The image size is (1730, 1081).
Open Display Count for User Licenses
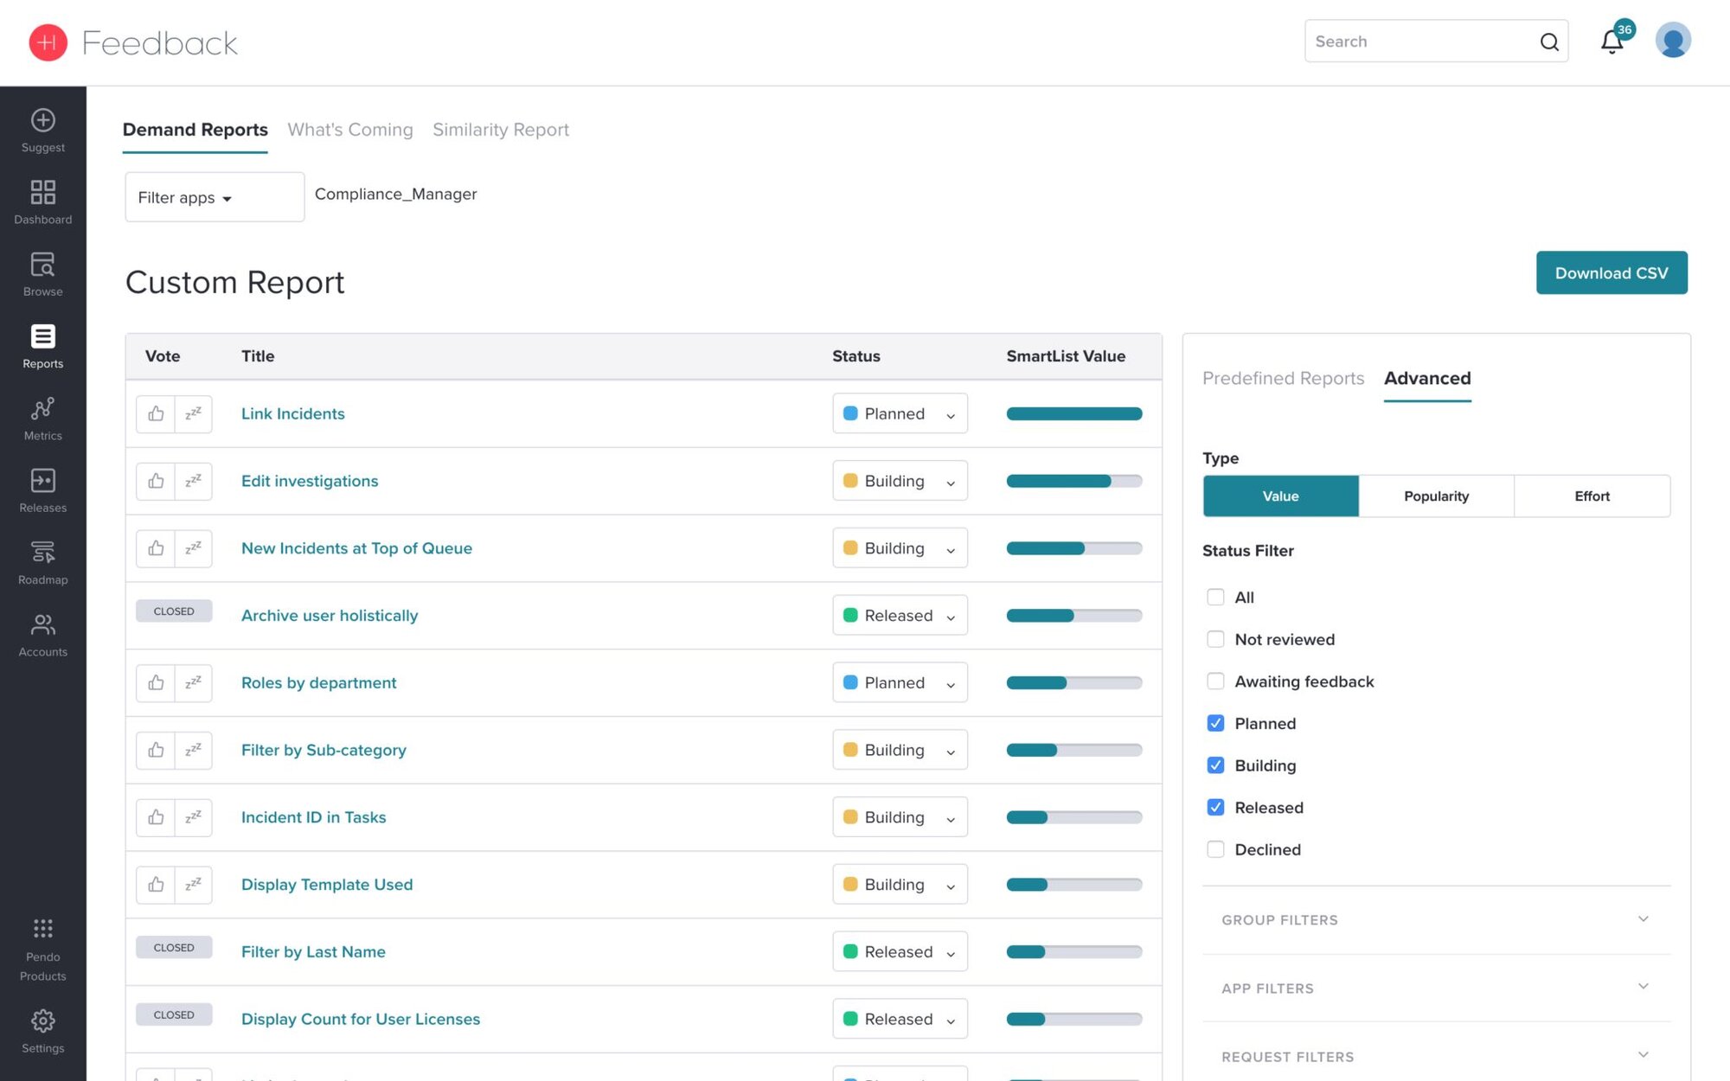(x=360, y=1019)
